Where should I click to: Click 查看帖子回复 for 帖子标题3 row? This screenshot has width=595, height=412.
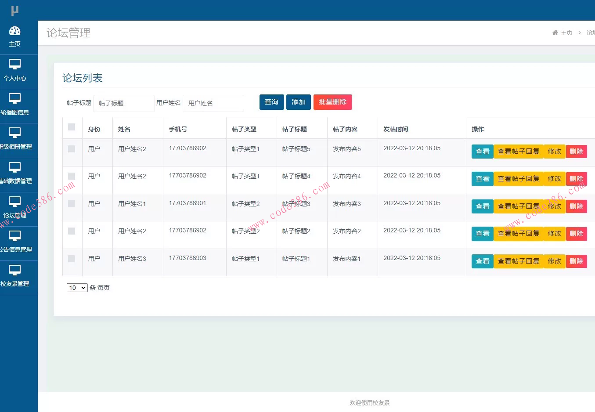click(x=518, y=206)
